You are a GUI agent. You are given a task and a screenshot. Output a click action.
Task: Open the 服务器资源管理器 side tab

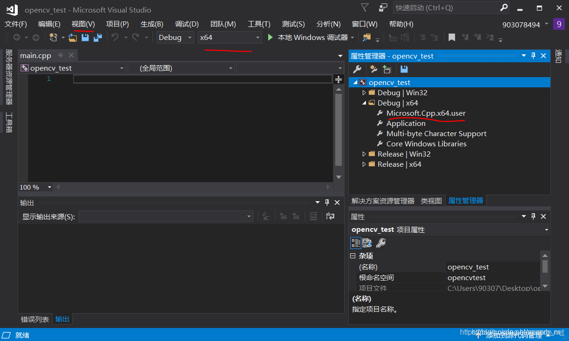(8, 77)
